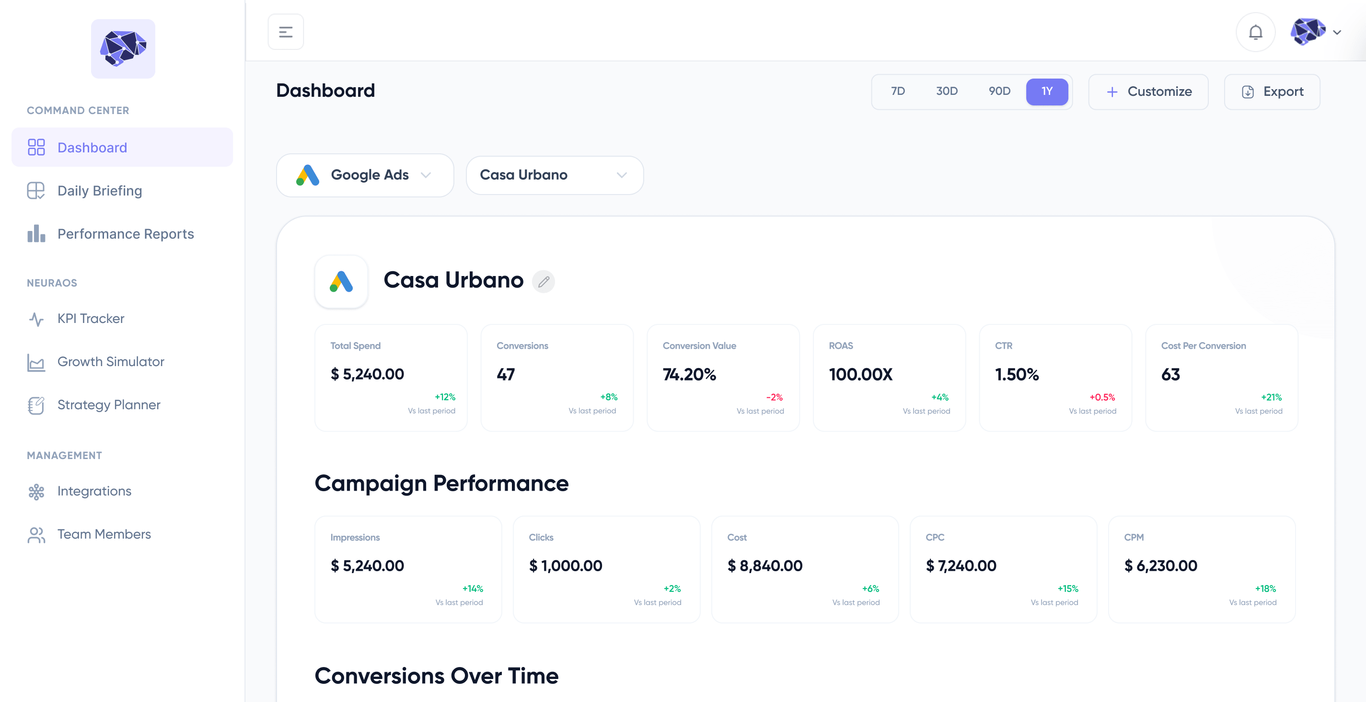Click the +18% change on CPM
The image size is (1366, 702).
tap(1265, 588)
